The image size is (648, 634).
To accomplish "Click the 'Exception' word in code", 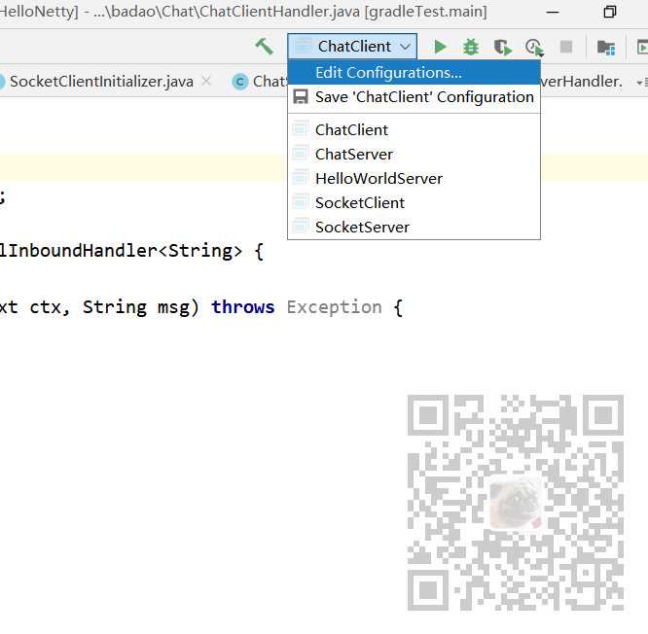I will (x=335, y=307).
